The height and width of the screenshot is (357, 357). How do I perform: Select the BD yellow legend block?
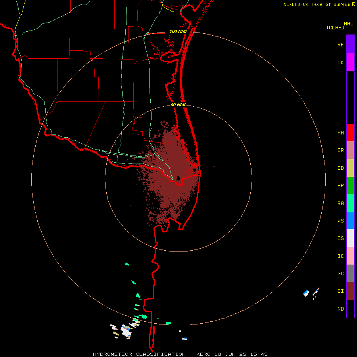pos(350,168)
